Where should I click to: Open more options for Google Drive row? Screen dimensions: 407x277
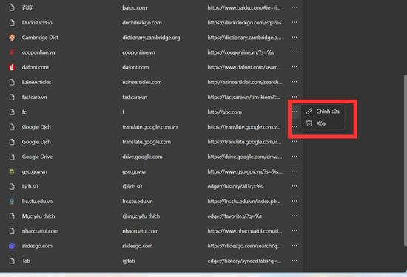click(295, 157)
